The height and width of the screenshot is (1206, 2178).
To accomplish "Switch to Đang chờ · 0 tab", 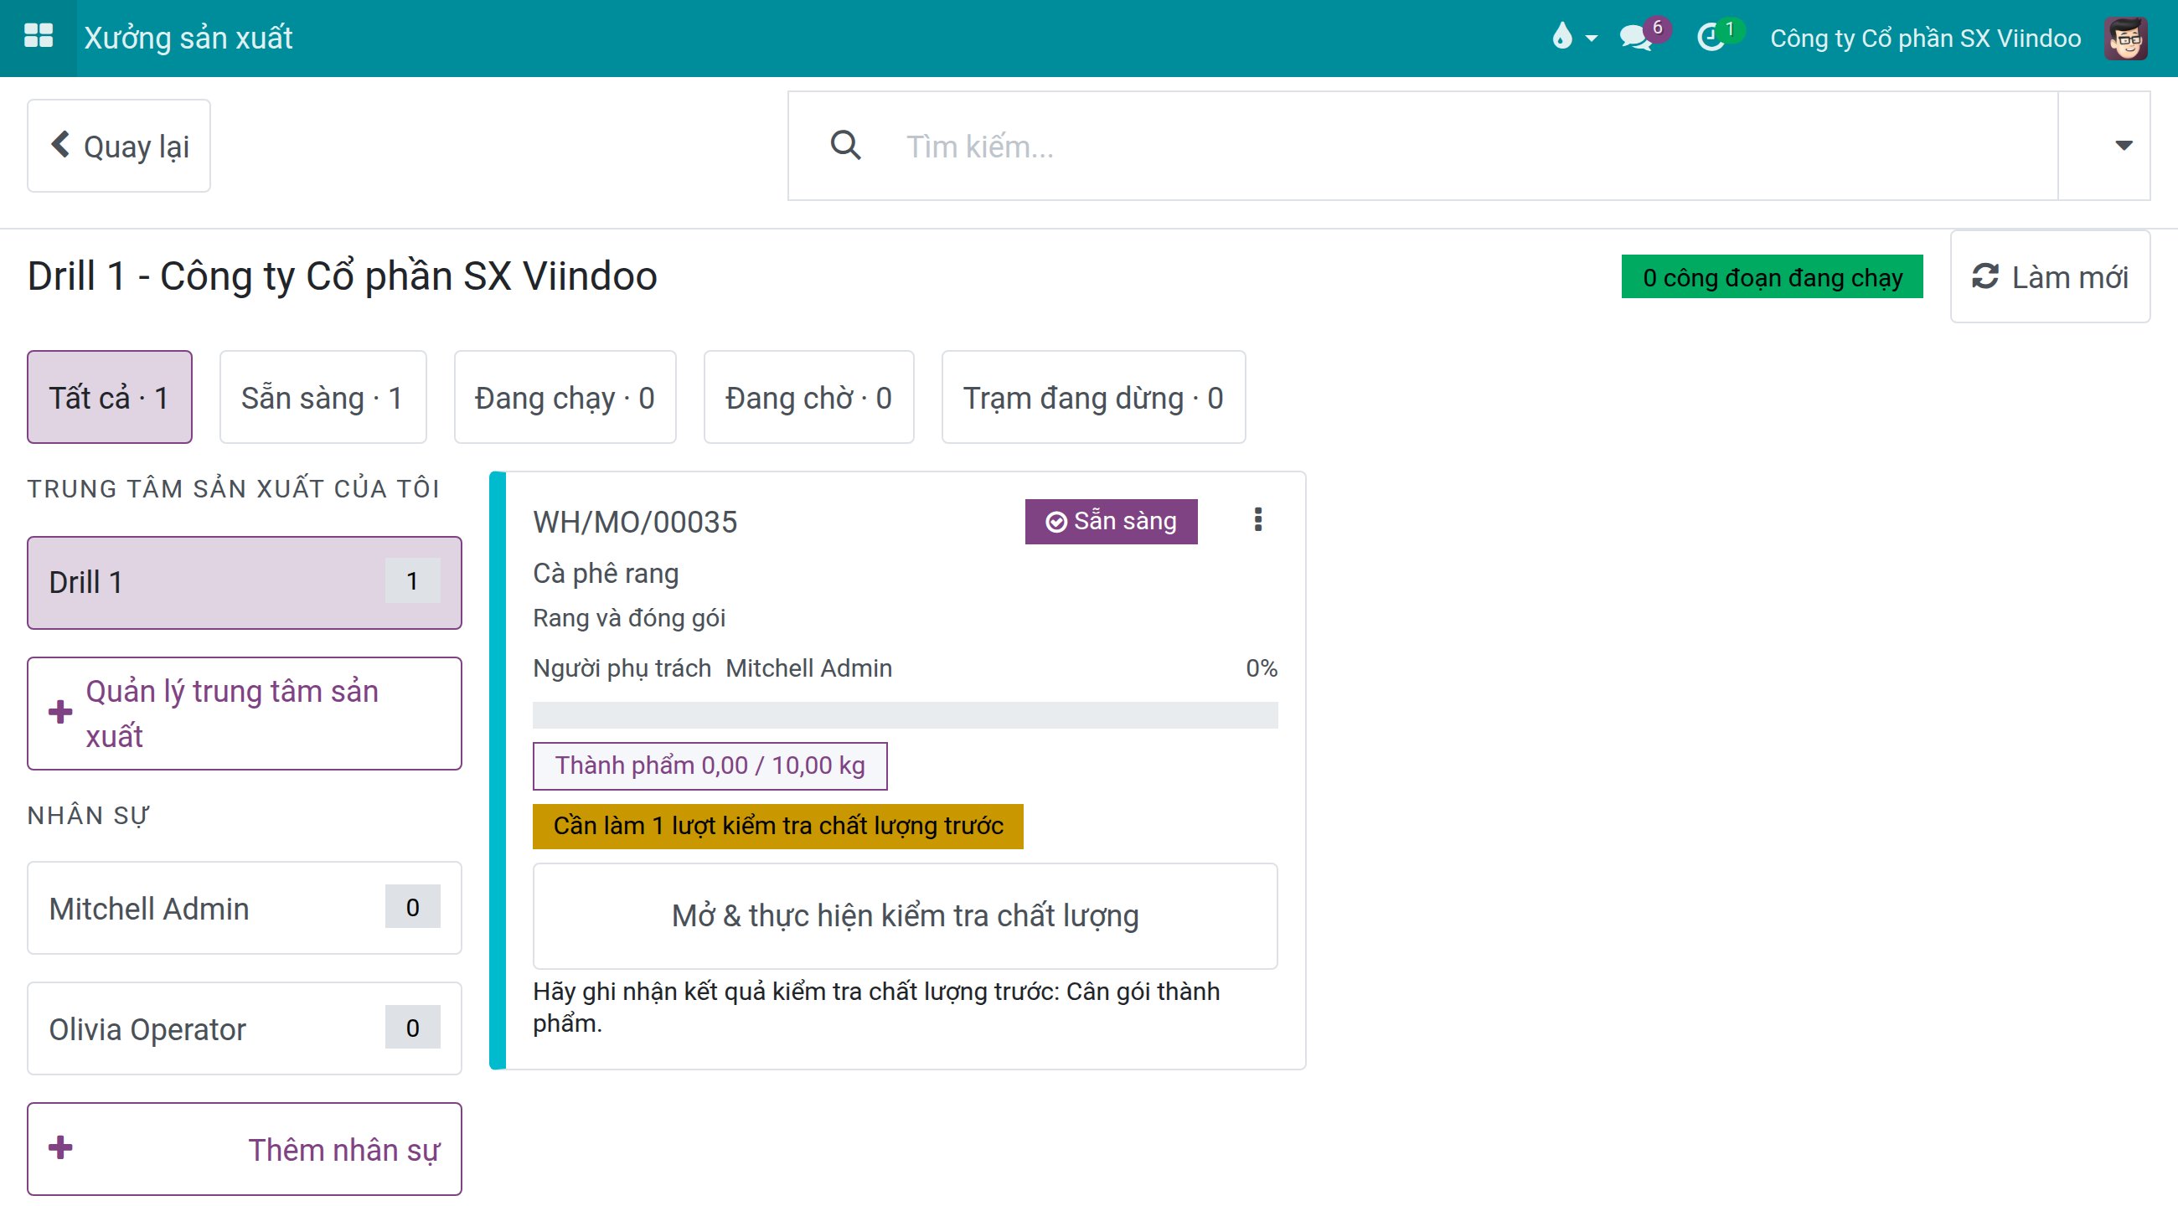I will tap(808, 397).
